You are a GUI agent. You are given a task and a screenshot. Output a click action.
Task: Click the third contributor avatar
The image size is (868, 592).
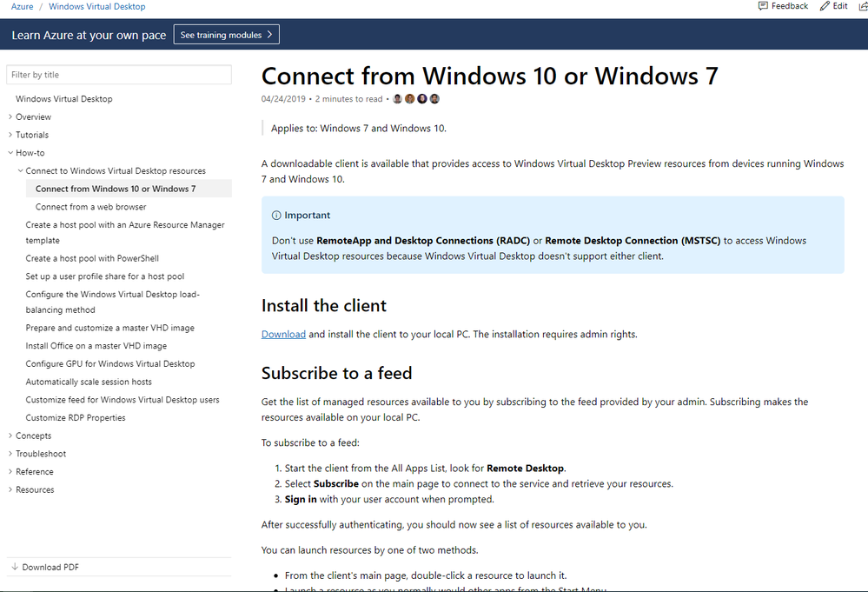422,98
